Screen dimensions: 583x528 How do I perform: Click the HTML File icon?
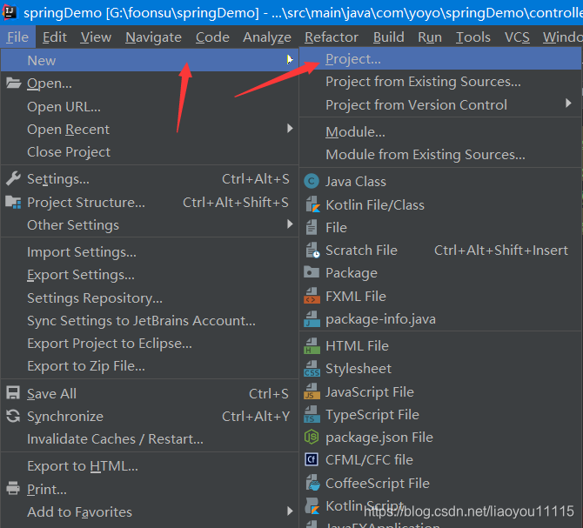(312, 345)
